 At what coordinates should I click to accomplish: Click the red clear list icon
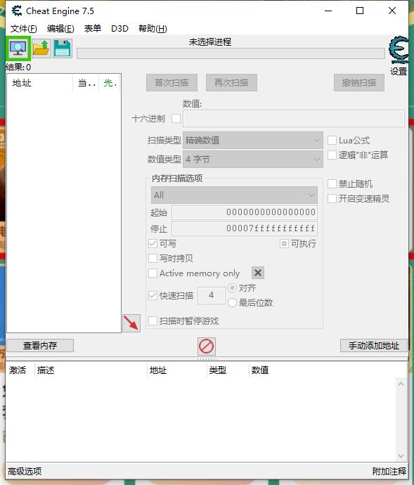coord(207,346)
